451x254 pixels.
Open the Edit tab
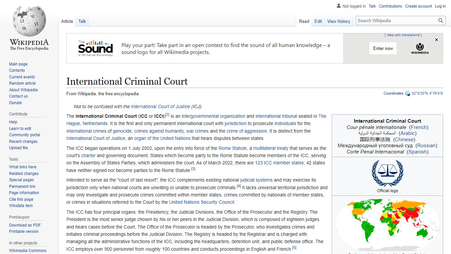pos(318,21)
